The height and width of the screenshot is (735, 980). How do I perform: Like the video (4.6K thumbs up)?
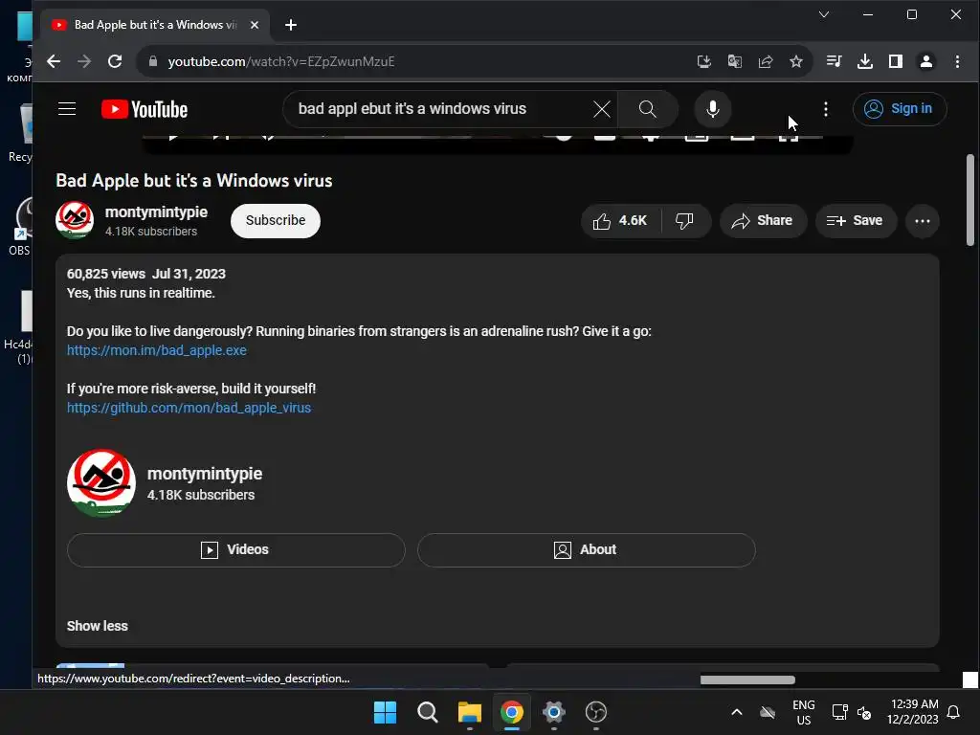tap(620, 221)
